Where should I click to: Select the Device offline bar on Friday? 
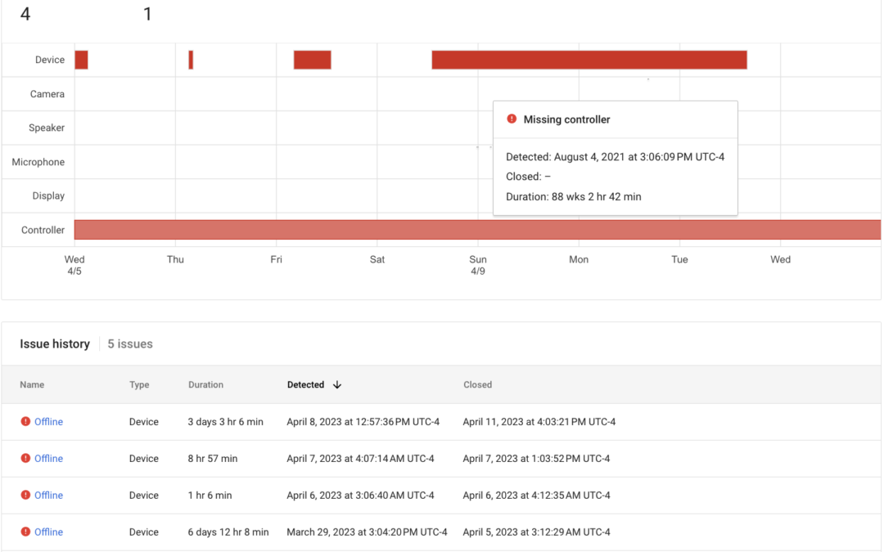click(x=313, y=60)
